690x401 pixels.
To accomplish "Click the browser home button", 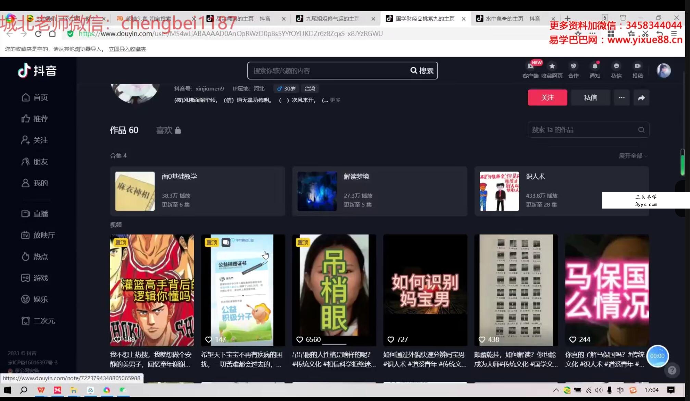I will 52,34.
